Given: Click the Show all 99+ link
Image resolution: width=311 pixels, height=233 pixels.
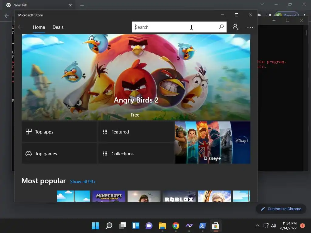Looking at the screenshot, I should pos(83,182).
